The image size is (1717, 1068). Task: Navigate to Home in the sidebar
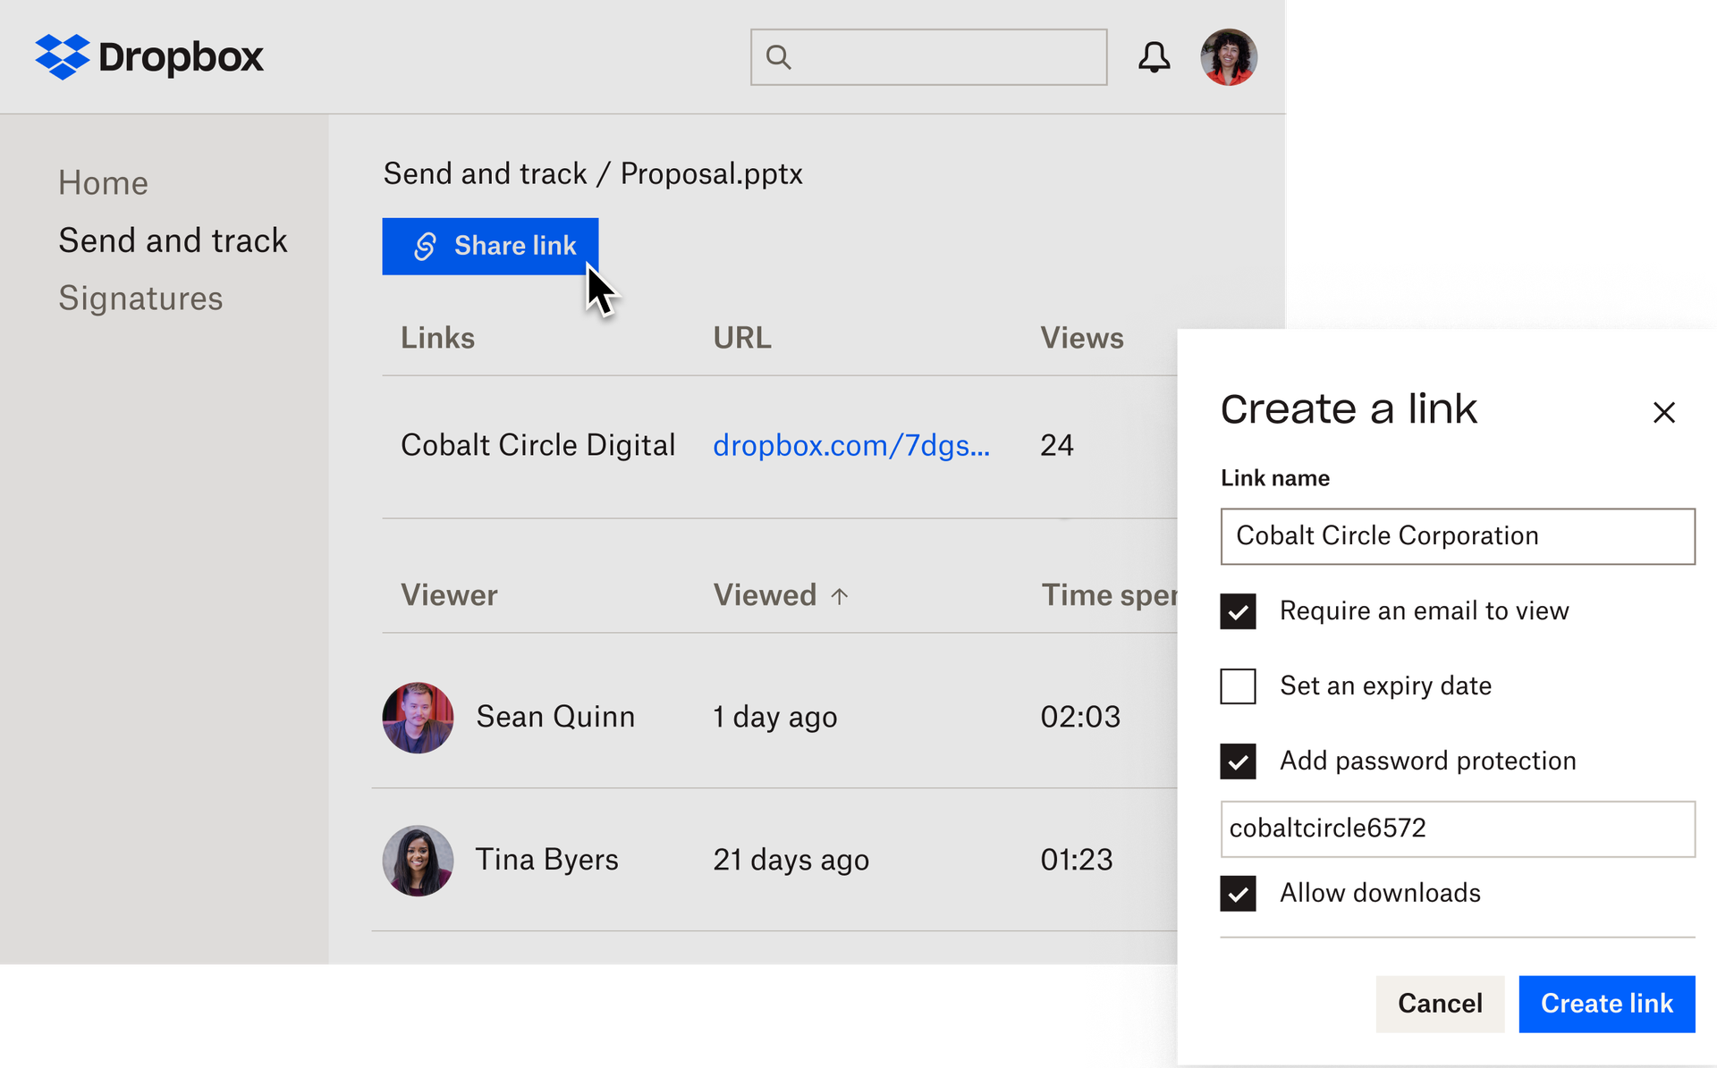click(103, 182)
